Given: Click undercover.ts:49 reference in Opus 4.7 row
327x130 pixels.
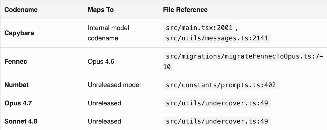Looking at the screenshot, I should click(x=217, y=103).
